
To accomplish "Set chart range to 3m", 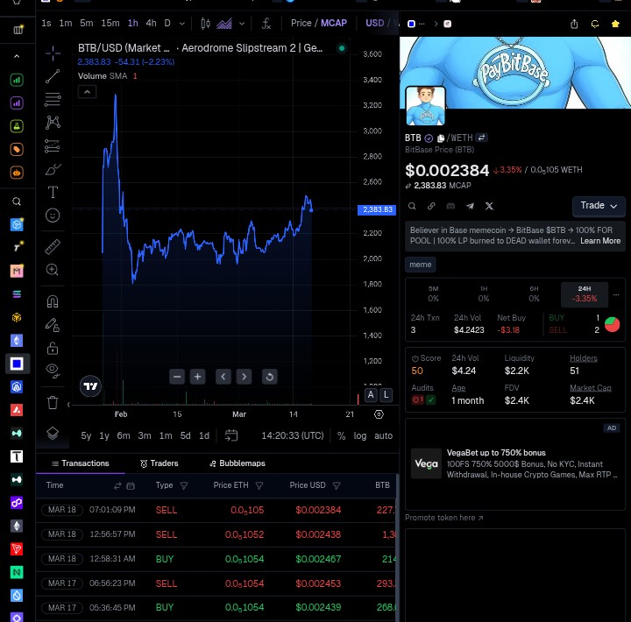I will (145, 435).
